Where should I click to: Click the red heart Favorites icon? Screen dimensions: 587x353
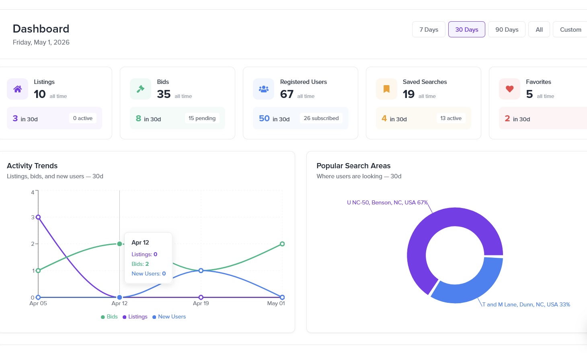(509, 89)
